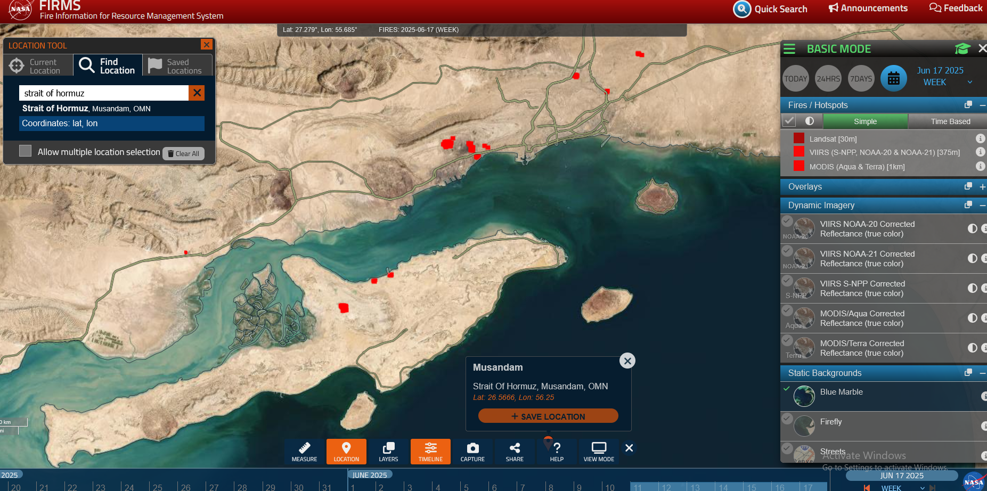Click the Clear All button
This screenshot has width=987, height=491.
tap(183, 153)
